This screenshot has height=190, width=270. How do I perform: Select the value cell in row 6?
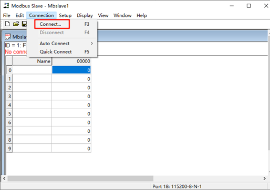71,122
